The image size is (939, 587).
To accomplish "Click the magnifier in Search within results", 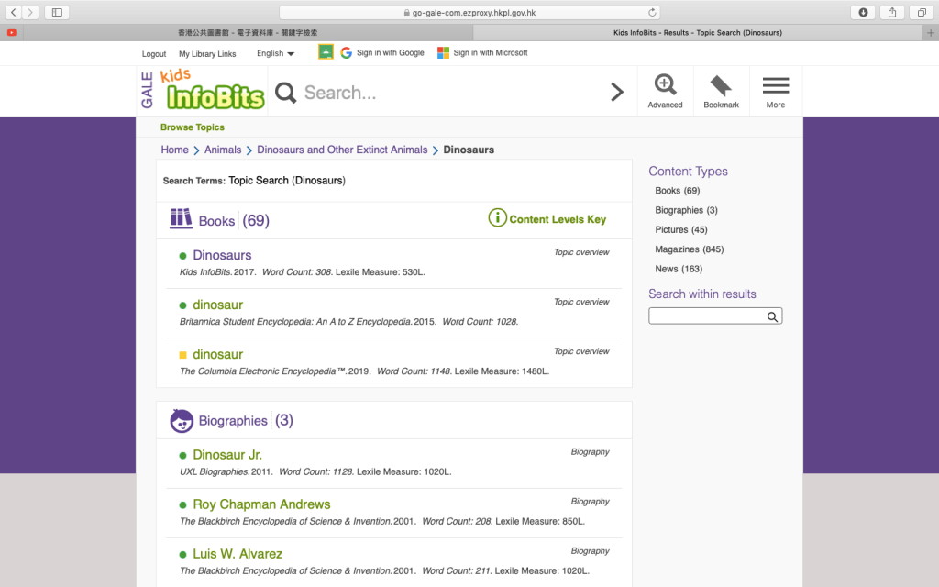I will tap(772, 316).
